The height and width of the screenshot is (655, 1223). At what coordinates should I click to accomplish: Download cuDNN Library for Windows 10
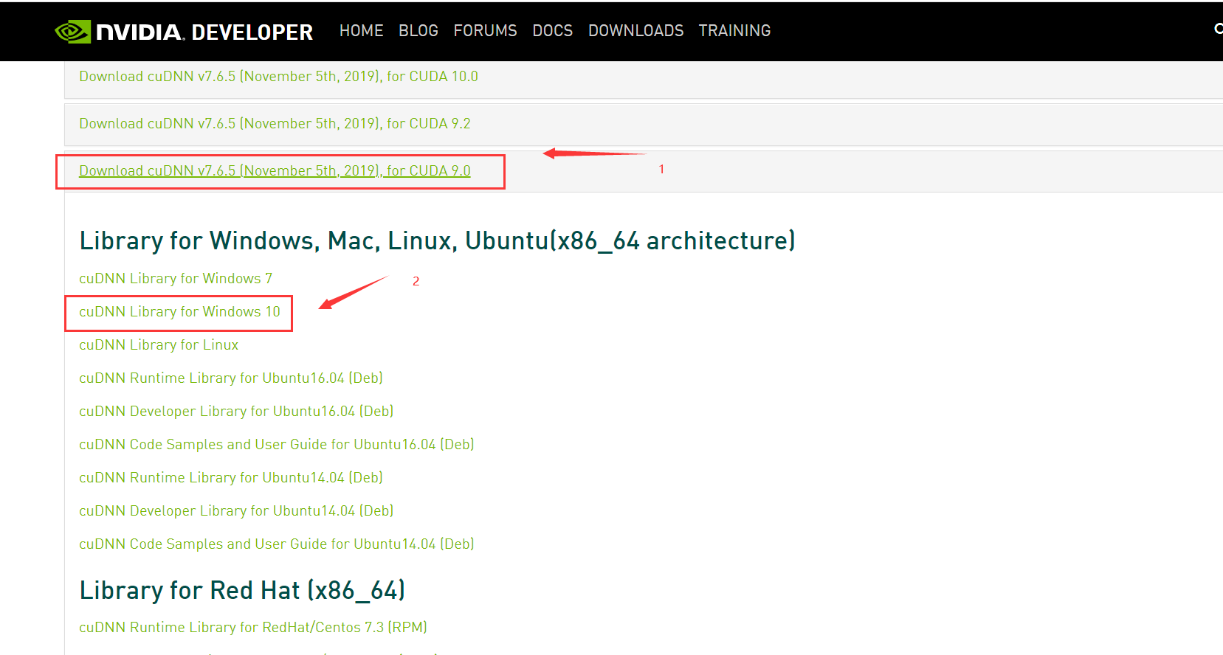coord(179,312)
